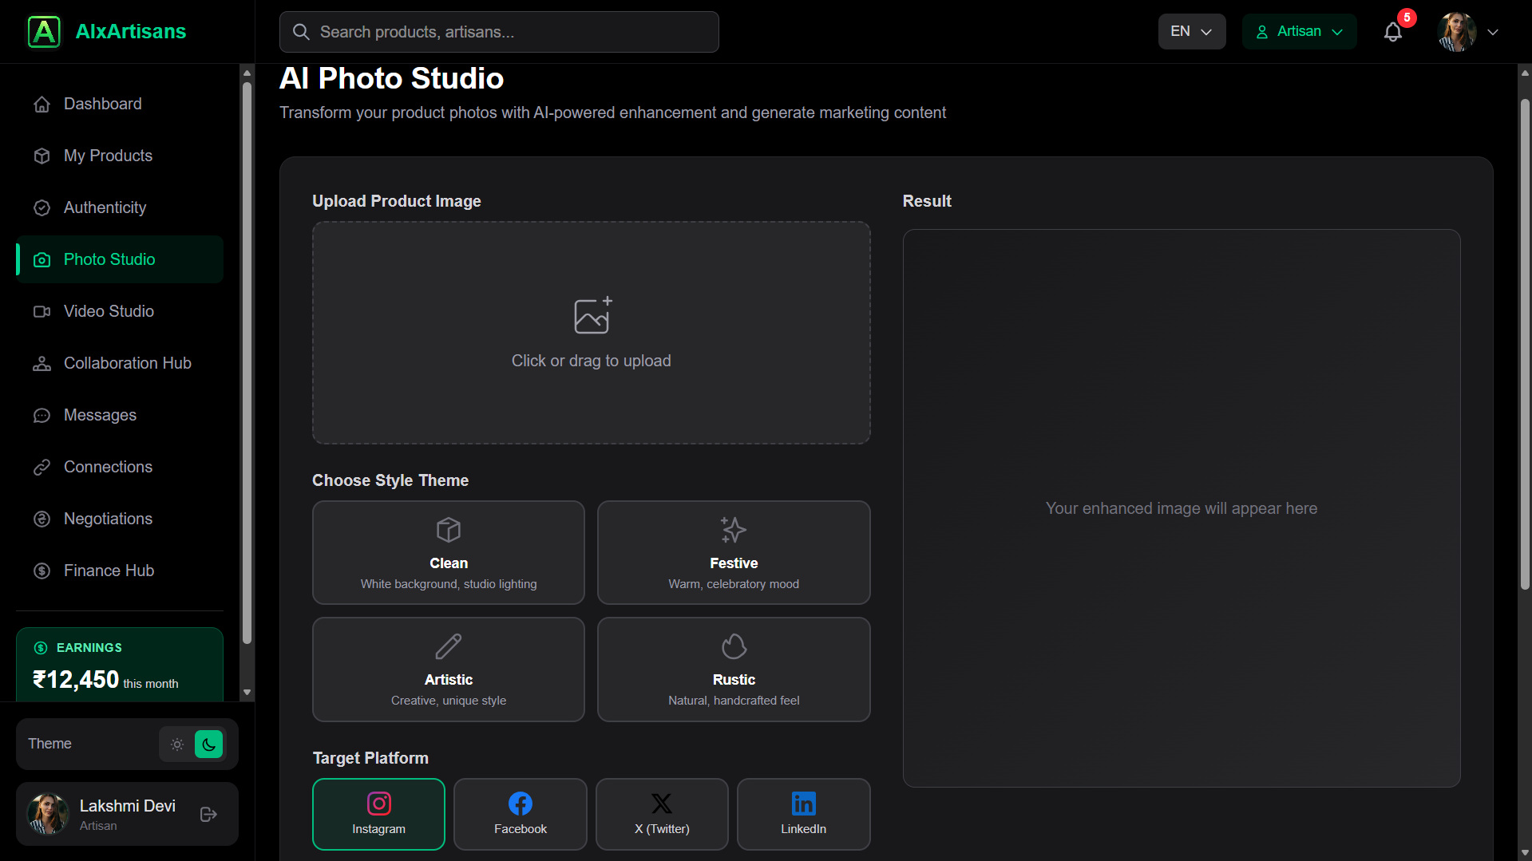Click the product search field
Viewport: 1532px width, 861px height.
[499, 32]
